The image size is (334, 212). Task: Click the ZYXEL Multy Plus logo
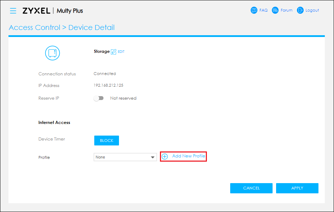pos(53,11)
